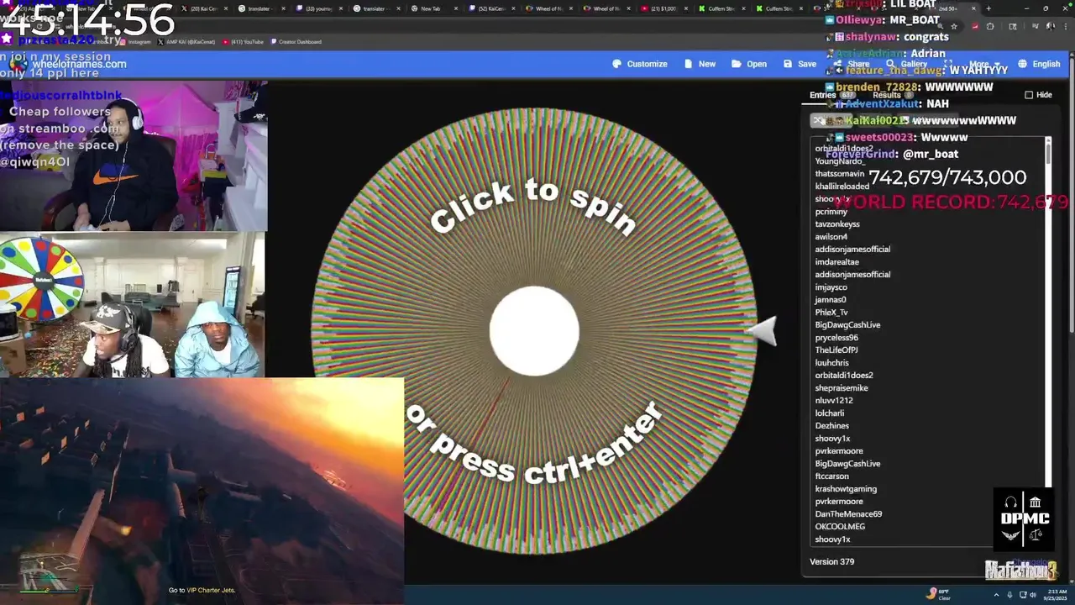Click entry 'OKCOOLMEG' in the list
1075x605 pixels.
coord(840,527)
